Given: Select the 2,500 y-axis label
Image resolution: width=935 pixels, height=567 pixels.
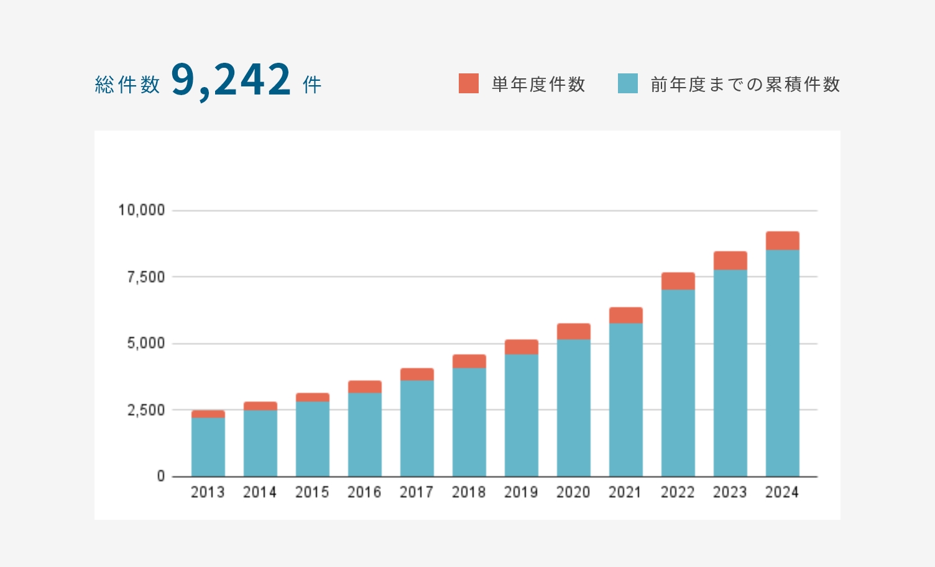Looking at the screenshot, I should (x=146, y=410).
